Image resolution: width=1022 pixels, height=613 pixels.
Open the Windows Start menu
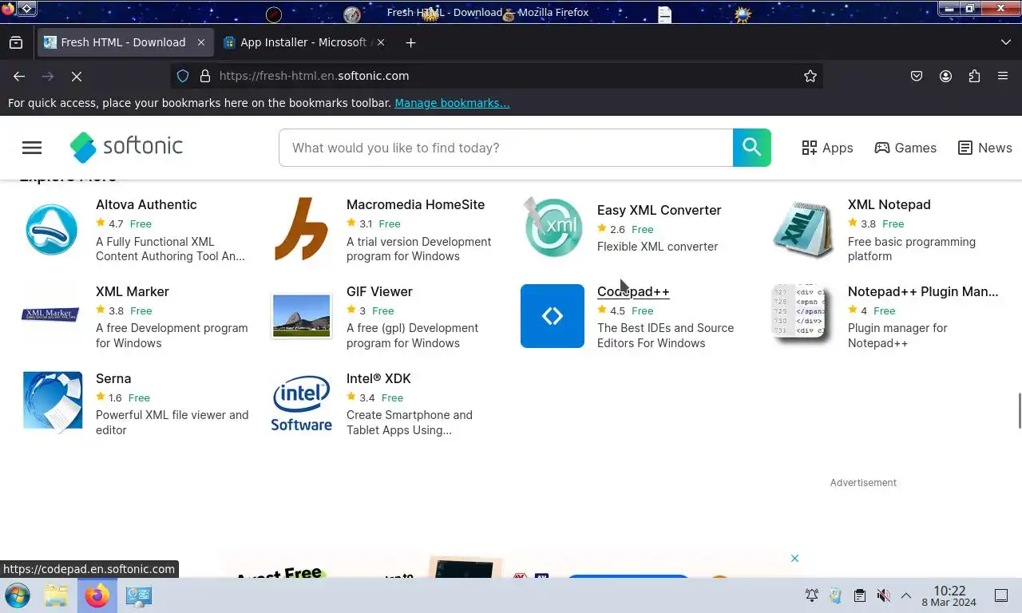[18, 595]
